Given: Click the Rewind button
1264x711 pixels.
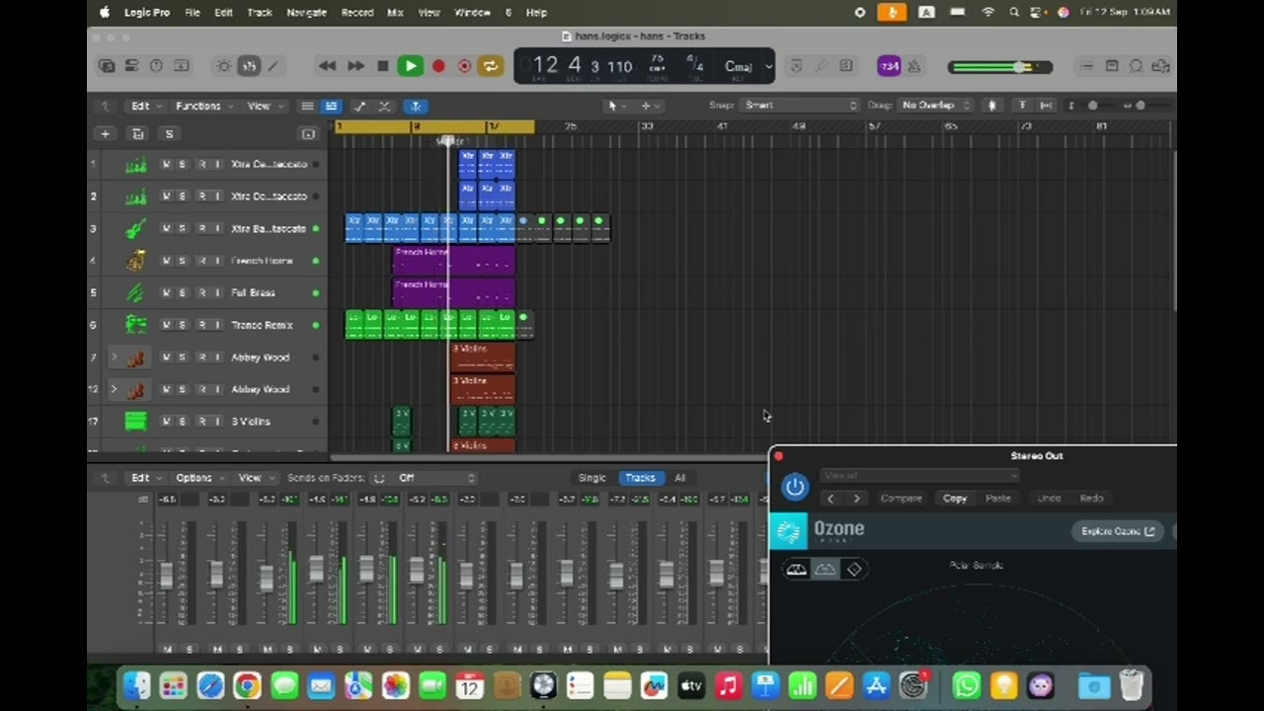Looking at the screenshot, I should [x=327, y=66].
